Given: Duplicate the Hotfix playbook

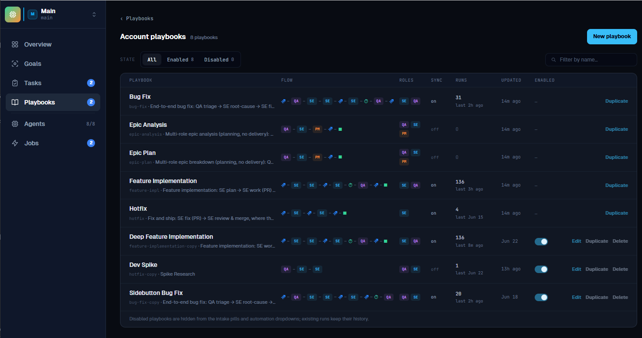Looking at the screenshot, I should click(x=616, y=213).
